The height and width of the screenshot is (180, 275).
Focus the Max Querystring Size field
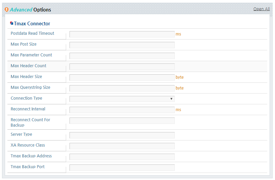tap(122, 88)
